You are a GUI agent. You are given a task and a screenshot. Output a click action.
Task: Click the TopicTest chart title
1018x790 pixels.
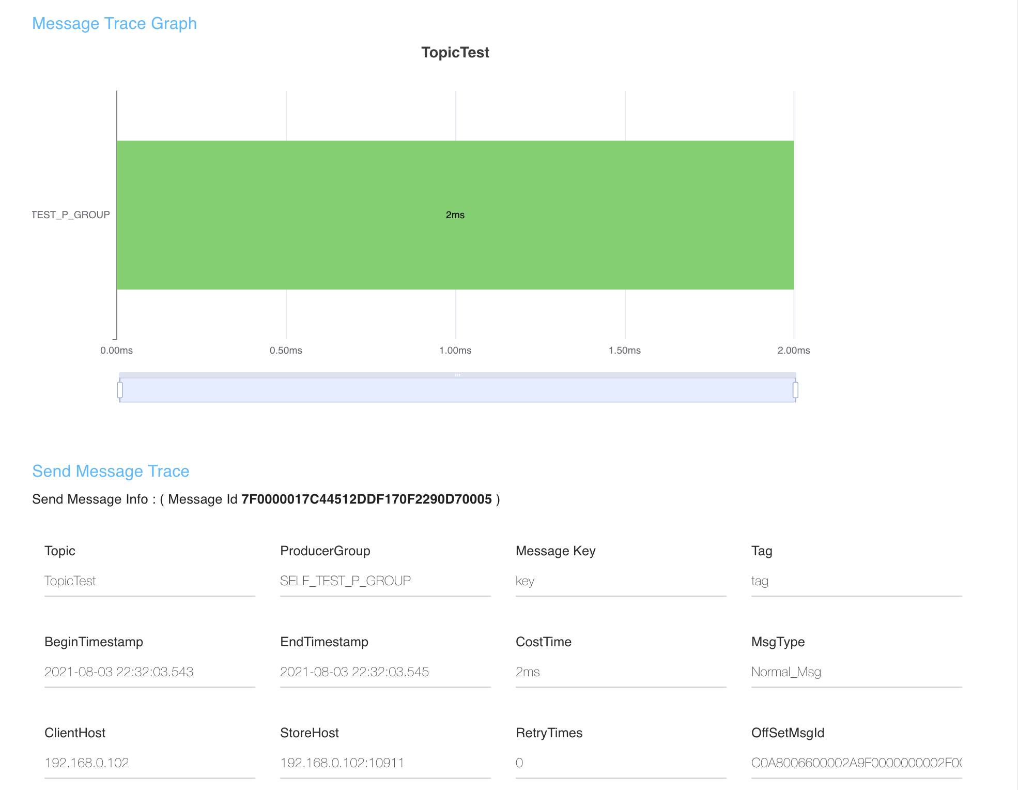(x=455, y=52)
